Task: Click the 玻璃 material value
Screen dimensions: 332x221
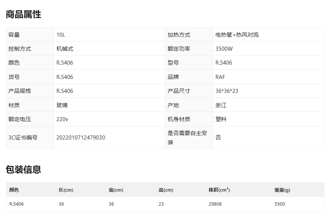Action: point(62,105)
